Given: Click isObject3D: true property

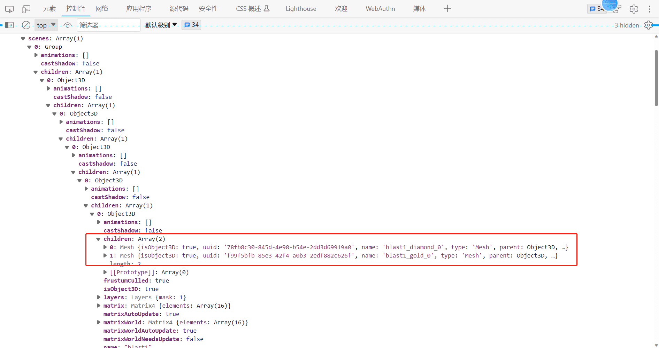Looking at the screenshot, I should (x=131, y=289).
